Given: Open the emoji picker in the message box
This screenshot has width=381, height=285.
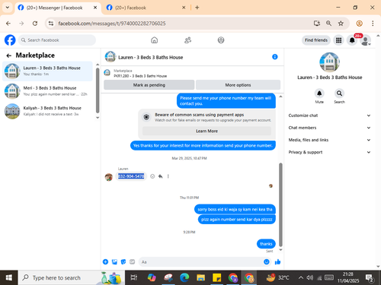Looking at the screenshot, I should pos(267,261).
